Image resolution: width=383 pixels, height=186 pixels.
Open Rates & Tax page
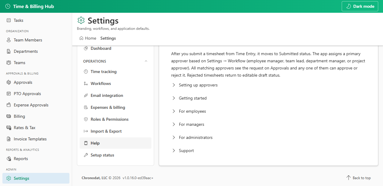pos(36,128)
